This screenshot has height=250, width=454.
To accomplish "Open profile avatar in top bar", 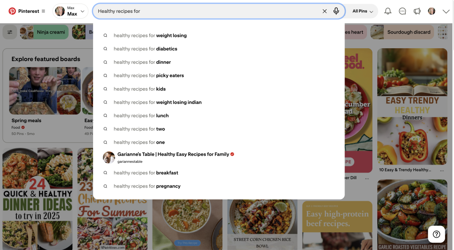I will click(431, 11).
